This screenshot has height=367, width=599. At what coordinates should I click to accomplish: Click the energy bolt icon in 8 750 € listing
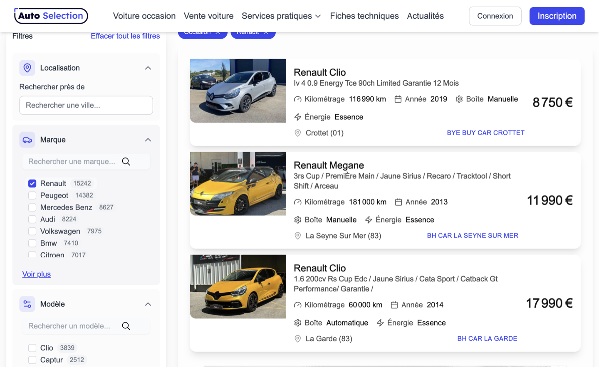297,117
